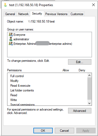Click the permissions list scrollbar thumb
Viewport: 98px width, 136px height.
click(89, 89)
